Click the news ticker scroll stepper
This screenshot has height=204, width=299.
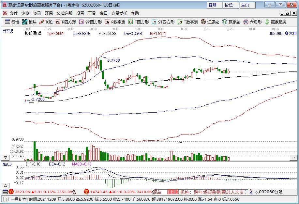[246, 192]
